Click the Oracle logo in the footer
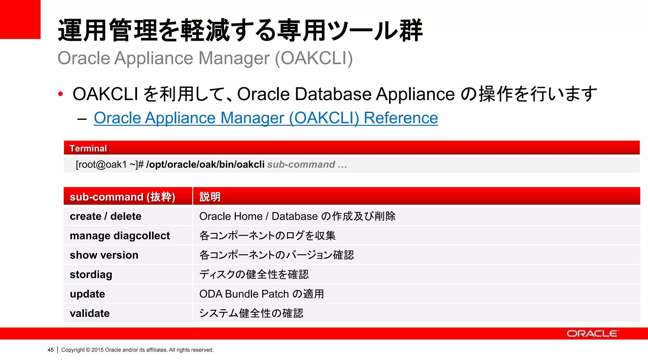This screenshot has width=648, height=364. coord(592,334)
